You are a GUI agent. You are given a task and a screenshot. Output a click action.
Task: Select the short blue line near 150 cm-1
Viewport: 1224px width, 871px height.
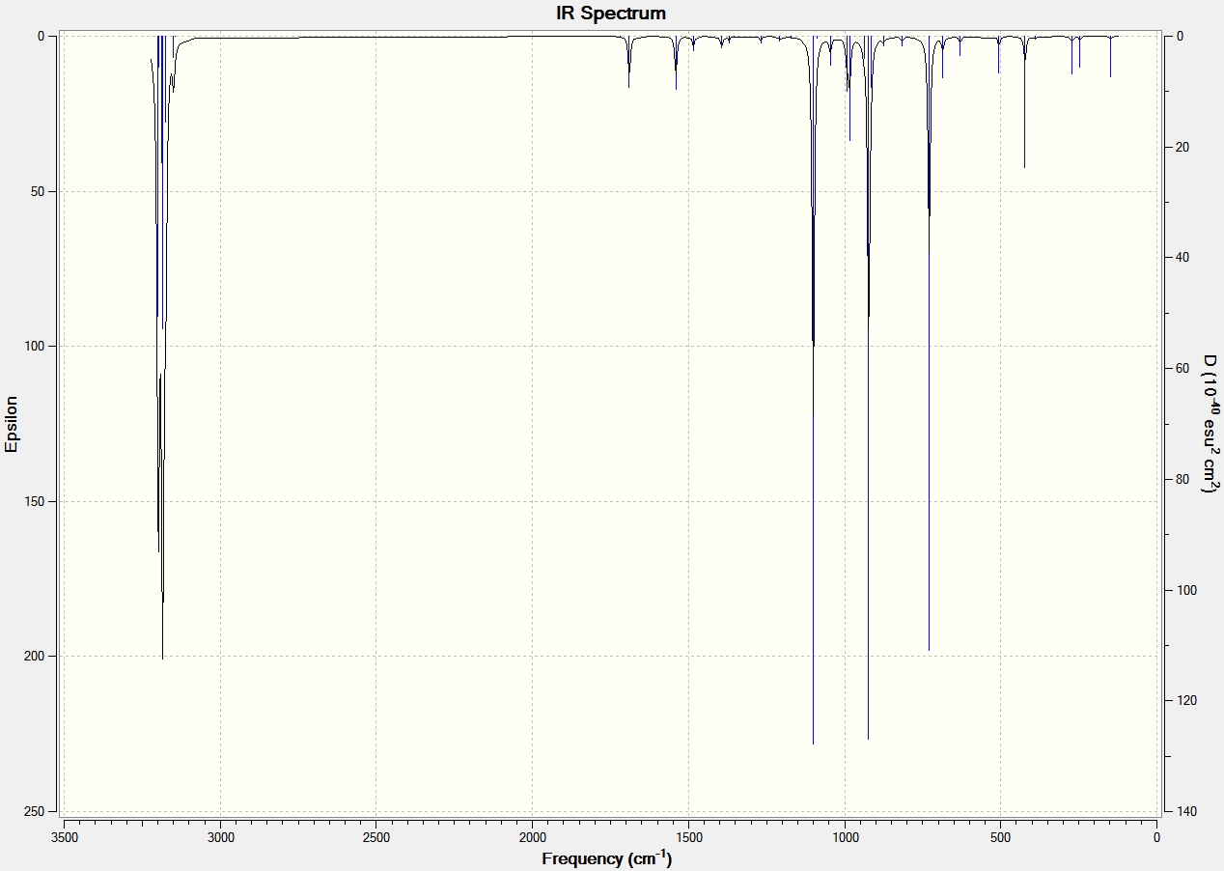[x=1110, y=57]
